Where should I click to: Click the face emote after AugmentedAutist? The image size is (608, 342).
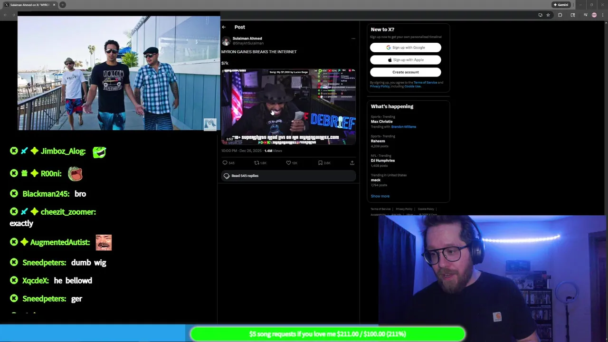tap(104, 242)
